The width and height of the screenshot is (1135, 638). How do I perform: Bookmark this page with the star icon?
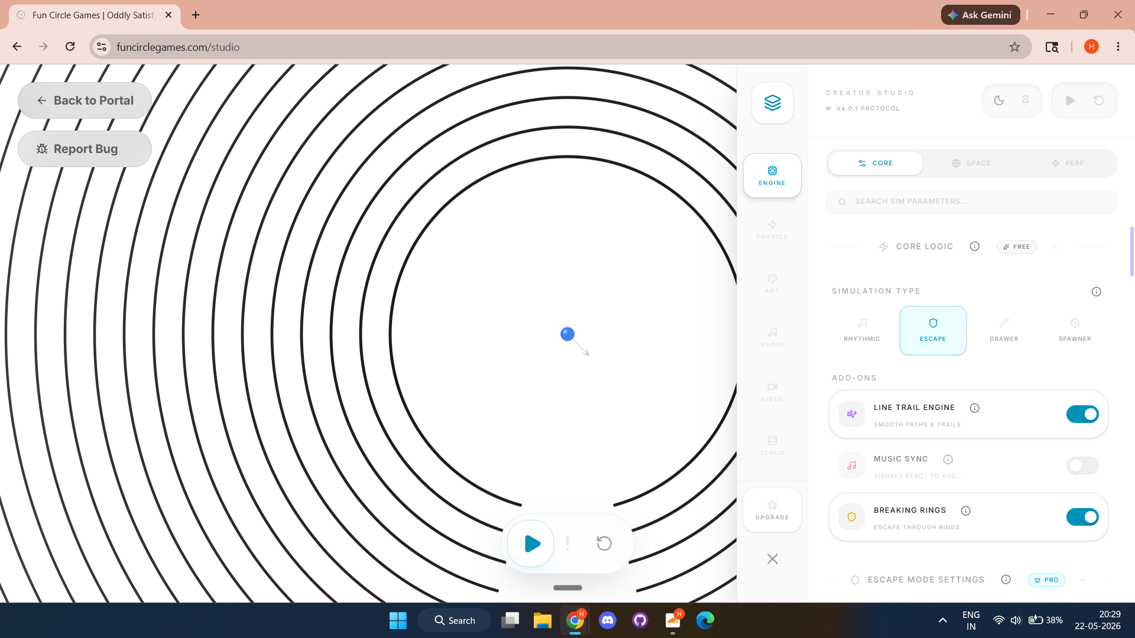1014,47
